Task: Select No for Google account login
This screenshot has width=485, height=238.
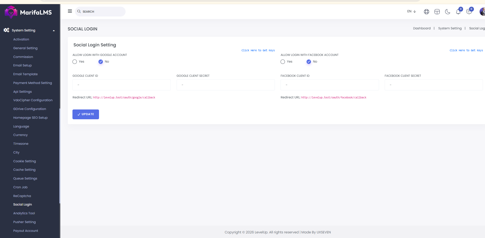Action: coord(101,62)
